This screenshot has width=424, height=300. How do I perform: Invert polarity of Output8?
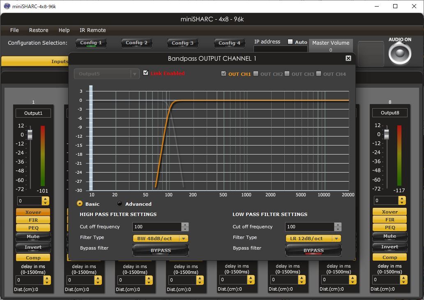[x=389, y=247]
